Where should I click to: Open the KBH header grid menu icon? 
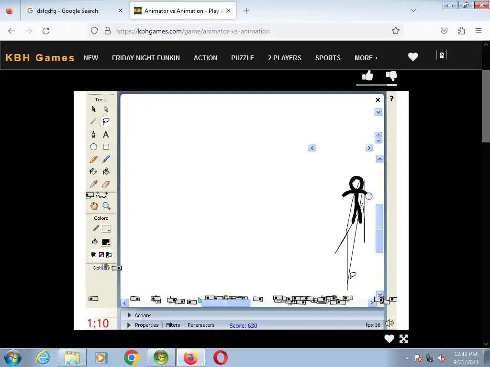[x=442, y=55]
